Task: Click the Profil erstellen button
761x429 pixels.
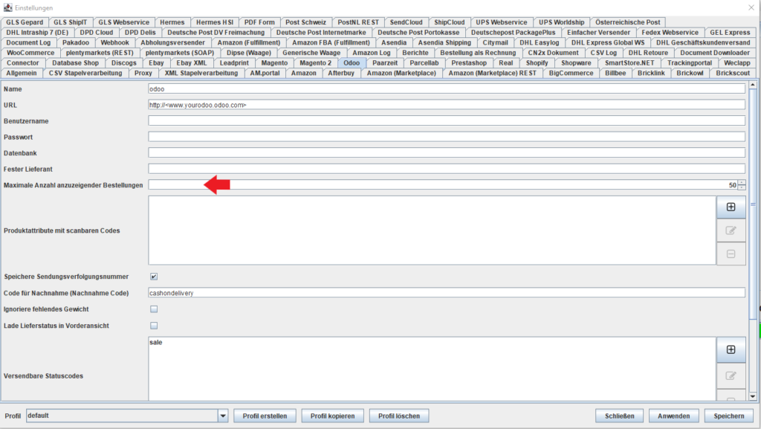Action: [265, 416]
